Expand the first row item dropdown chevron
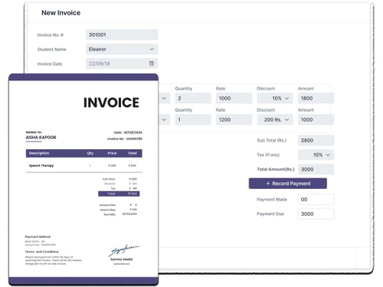Viewport: 383px width, 287px height. [x=164, y=98]
